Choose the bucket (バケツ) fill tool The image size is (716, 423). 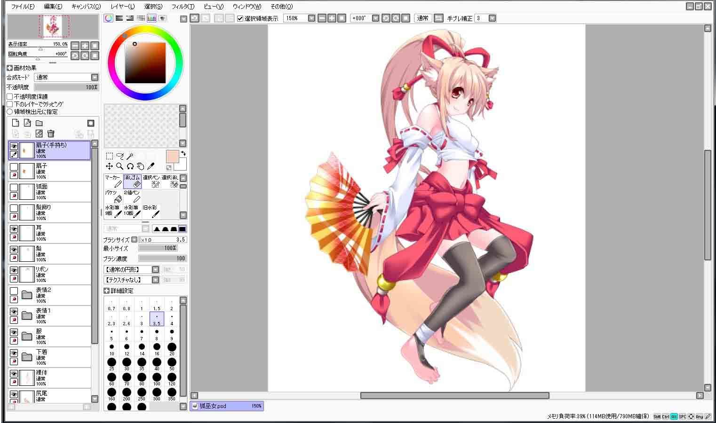(x=113, y=196)
